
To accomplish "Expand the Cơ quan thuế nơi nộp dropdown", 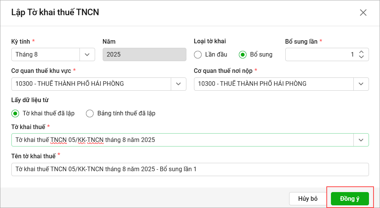I will (x=361, y=84).
